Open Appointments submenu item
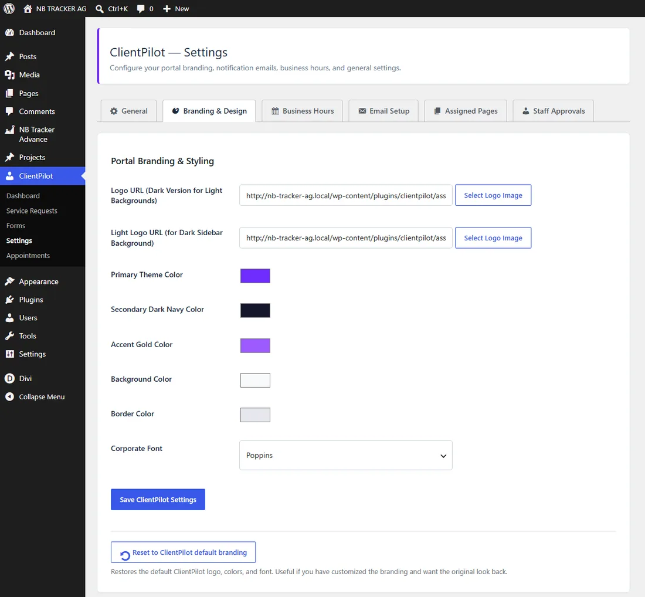The width and height of the screenshot is (645, 597). click(x=28, y=256)
